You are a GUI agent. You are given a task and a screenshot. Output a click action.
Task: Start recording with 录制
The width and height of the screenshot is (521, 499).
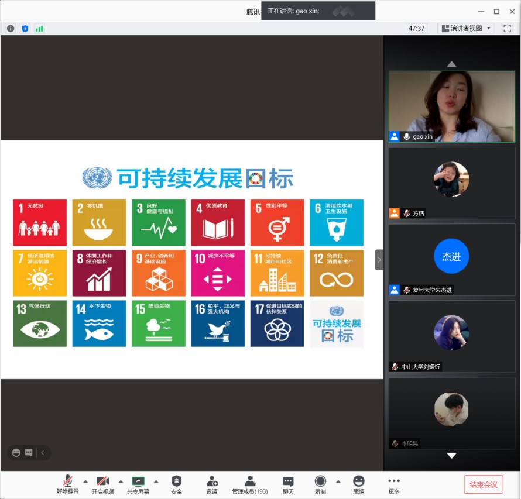pyautogui.click(x=320, y=485)
